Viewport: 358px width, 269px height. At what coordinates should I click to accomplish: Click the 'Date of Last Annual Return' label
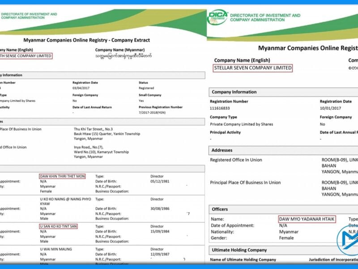click(x=92, y=107)
